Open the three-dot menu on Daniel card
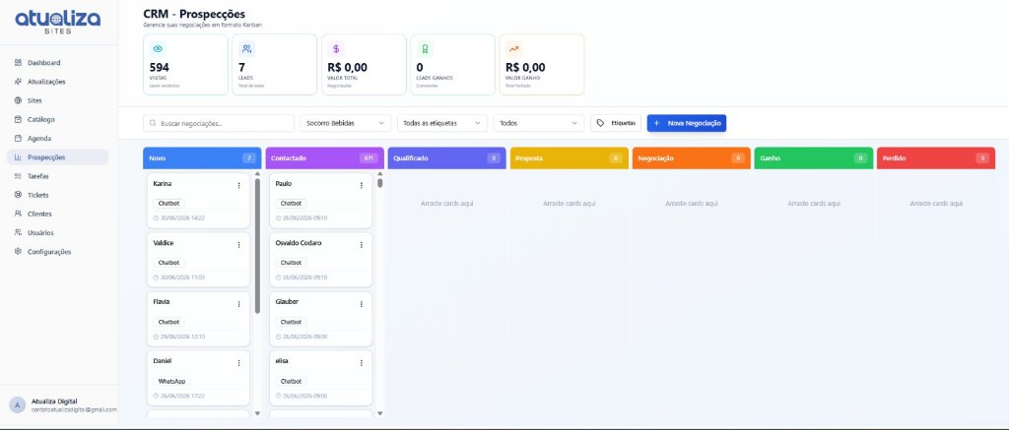Viewport: 1009px width, 430px height. tap(238, 362)
